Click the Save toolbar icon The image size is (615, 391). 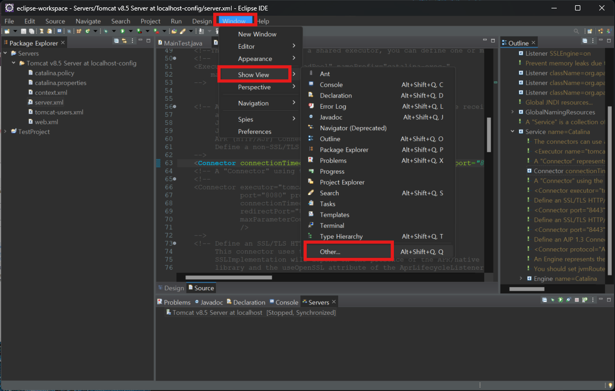click(24, 31)
